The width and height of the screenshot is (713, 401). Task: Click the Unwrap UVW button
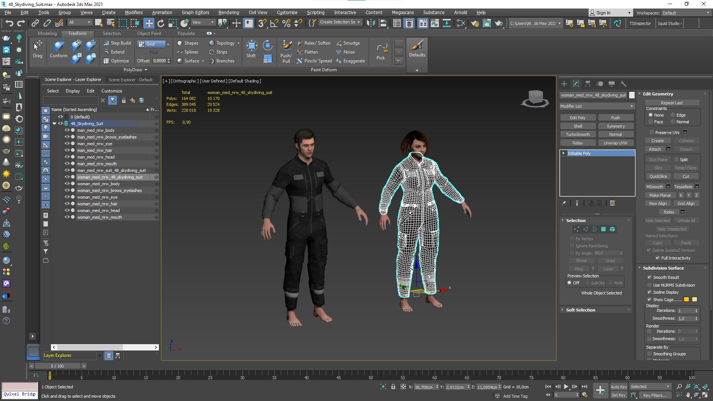(x=615, y=143)
